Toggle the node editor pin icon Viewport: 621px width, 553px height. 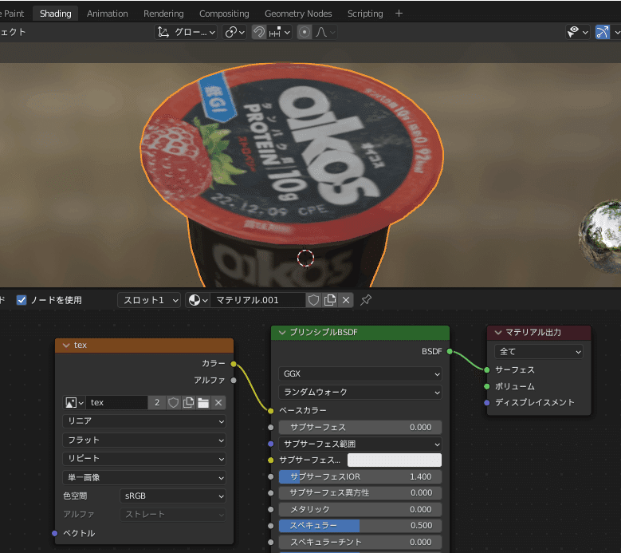[366, 300]
